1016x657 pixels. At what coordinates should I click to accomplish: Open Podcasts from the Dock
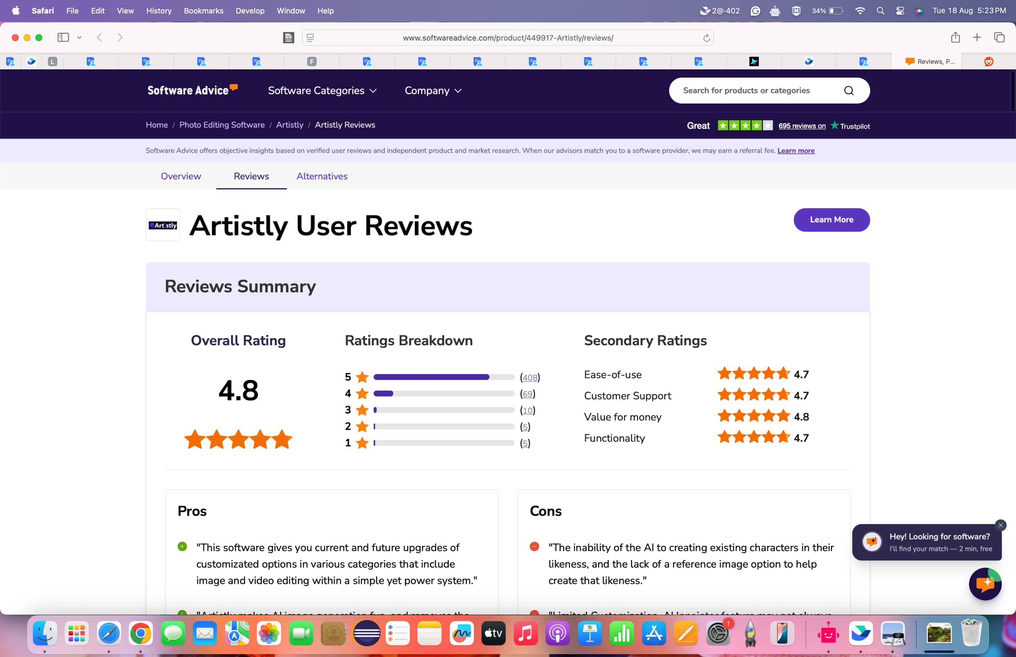557,633
